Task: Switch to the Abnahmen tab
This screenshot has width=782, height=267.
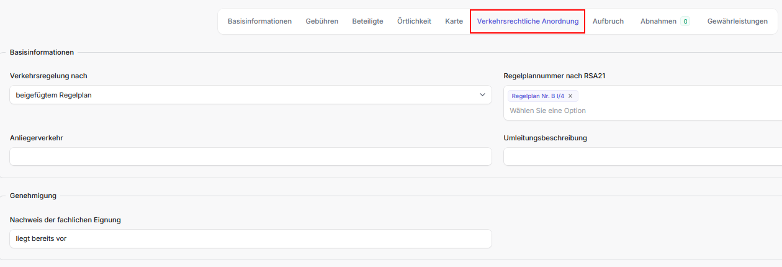Action: tap(658, 21)
